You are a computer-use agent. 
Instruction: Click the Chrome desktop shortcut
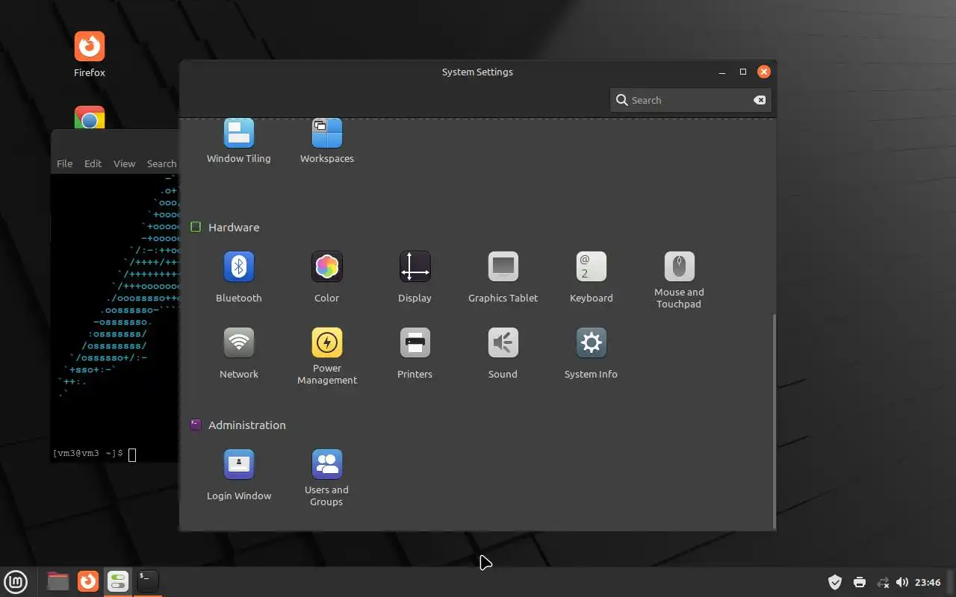pos(90,117)
